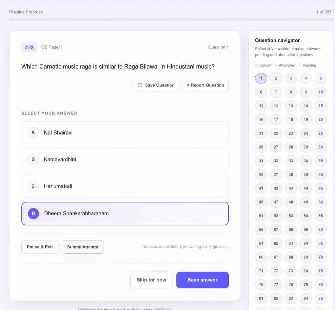Go to question 7
The width and height of the screenshot is (335, 310).
coord(276,92)
